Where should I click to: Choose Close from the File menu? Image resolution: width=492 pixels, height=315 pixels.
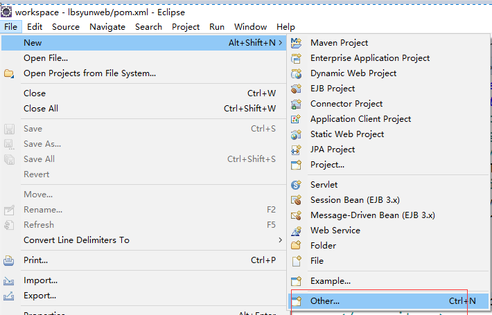coord(143,93)
